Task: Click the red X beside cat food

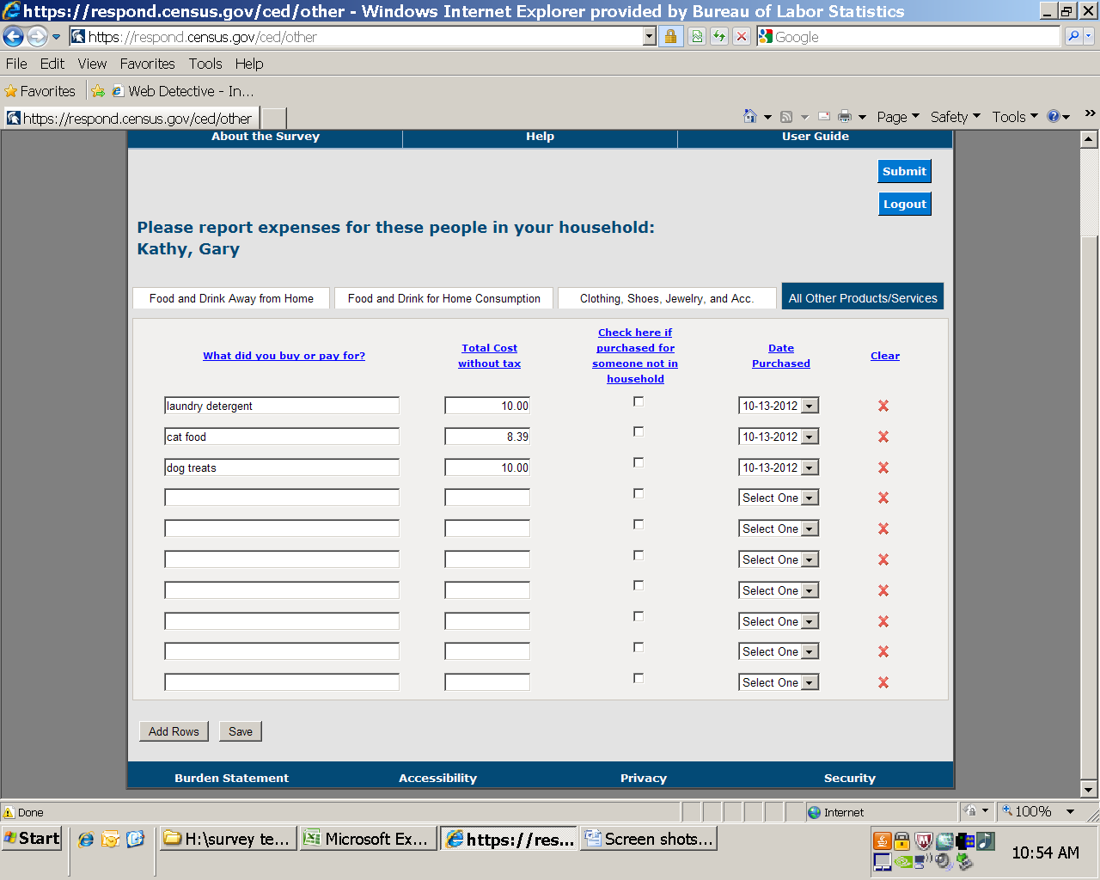Action: pyautogui.click(x=883, y=437)
